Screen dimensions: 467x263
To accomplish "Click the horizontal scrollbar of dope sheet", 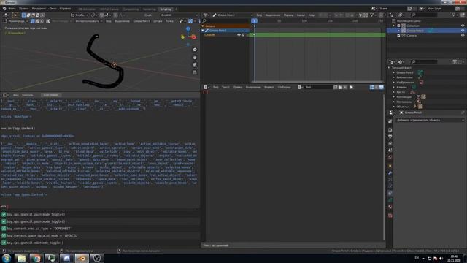I will (317, 82).
